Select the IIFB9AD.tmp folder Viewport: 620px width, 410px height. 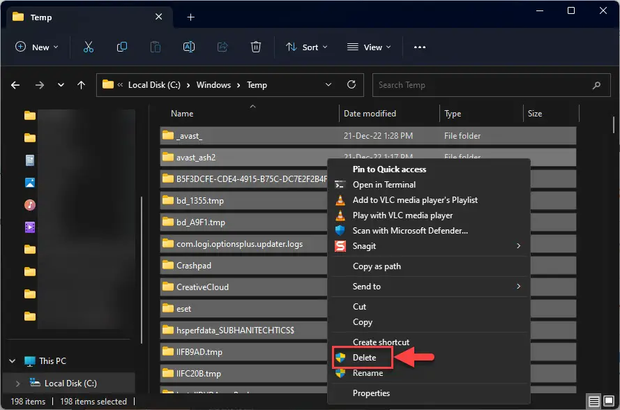click(244, 352)
